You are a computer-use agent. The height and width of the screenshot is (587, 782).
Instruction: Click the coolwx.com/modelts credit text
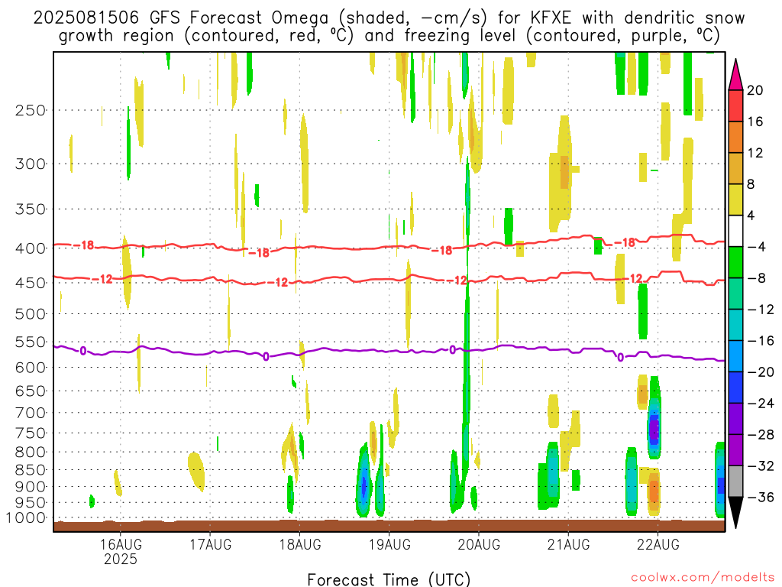tap(703, 578)
